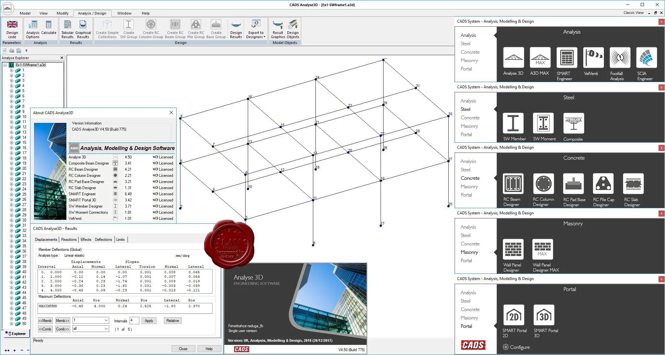665x355 pixels.
Task: Select Portal in the Steel panel sidebar
Action: 466,134
